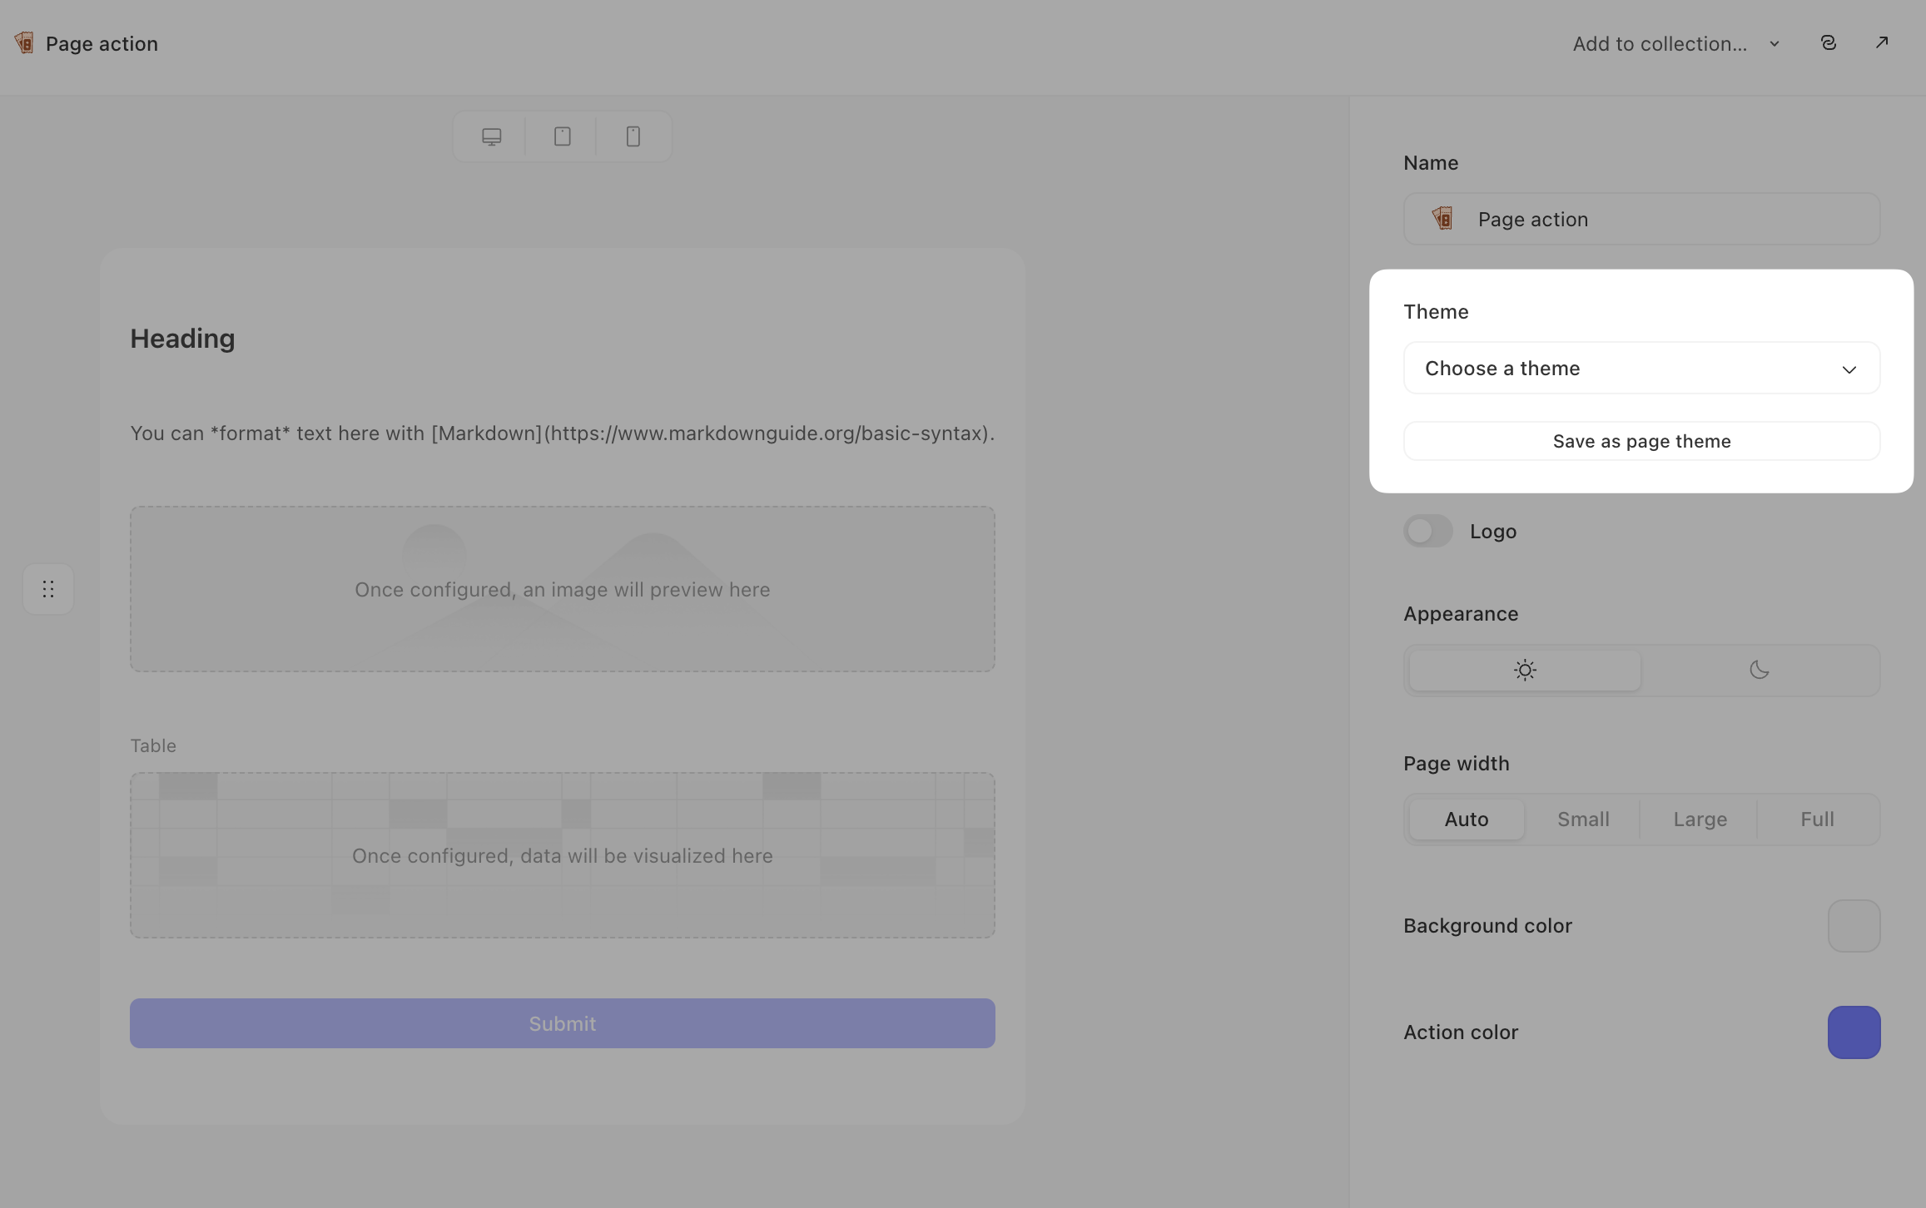Switch to tablet preview icon
Image resolution: width=1926 pixels, height=1208 pixels.
pyautogui.click(x=562, y=136)
